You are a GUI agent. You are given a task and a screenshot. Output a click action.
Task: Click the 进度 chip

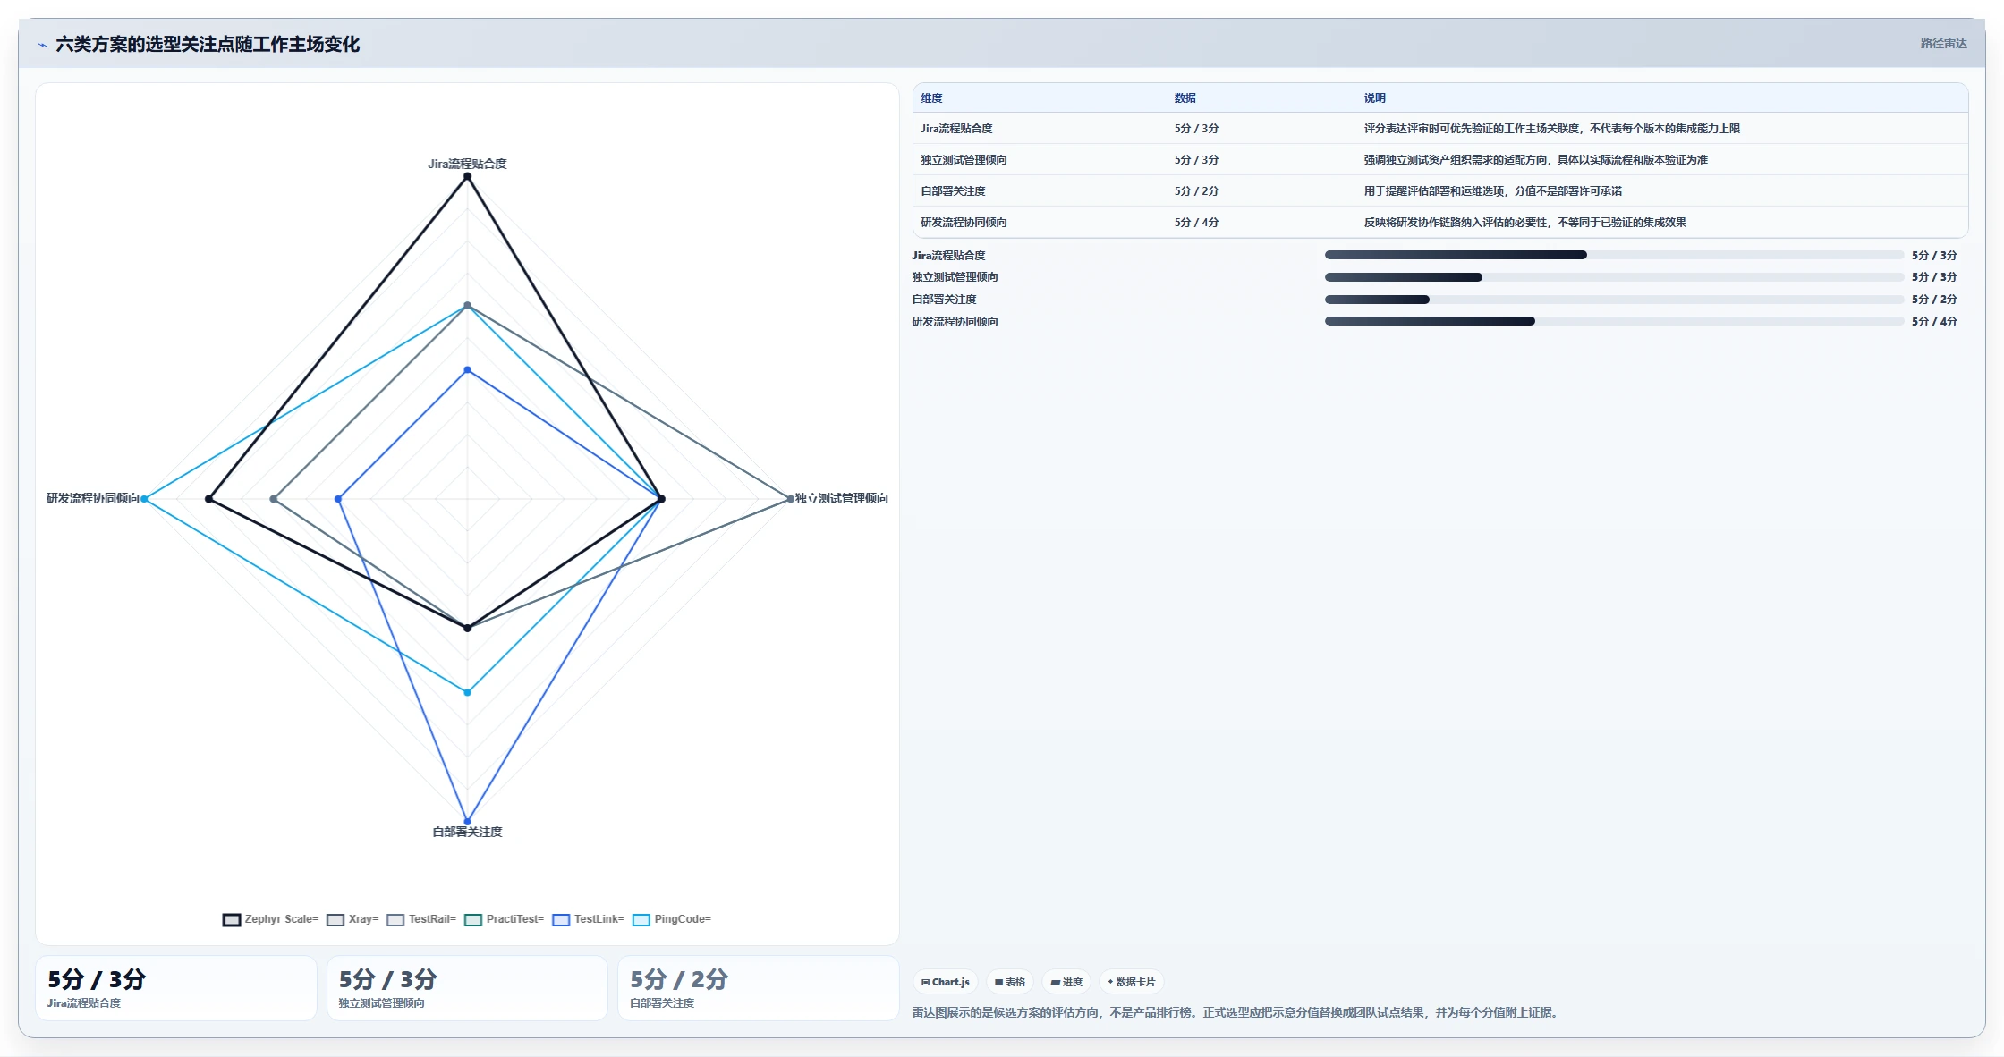(x=1066, y=982)
